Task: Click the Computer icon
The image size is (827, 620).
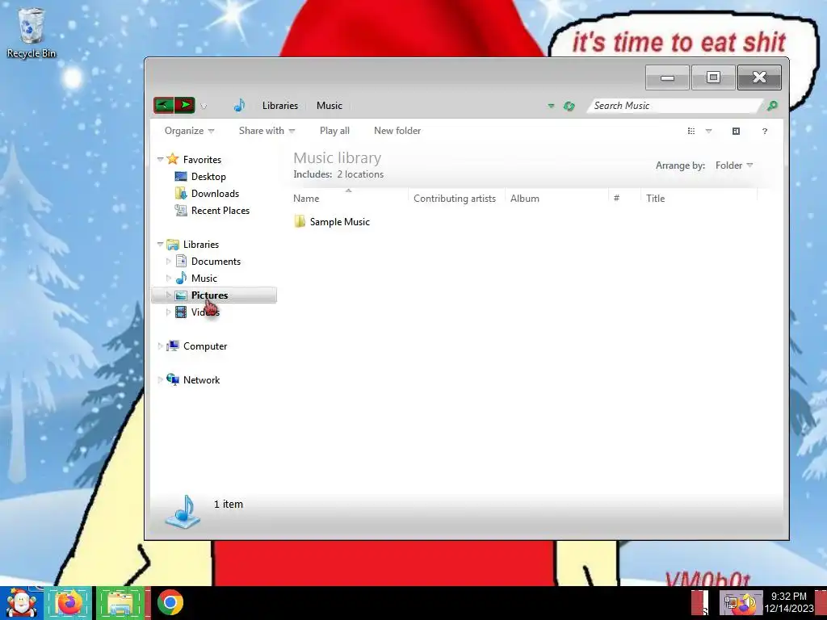Action: (x=173, y=346)
